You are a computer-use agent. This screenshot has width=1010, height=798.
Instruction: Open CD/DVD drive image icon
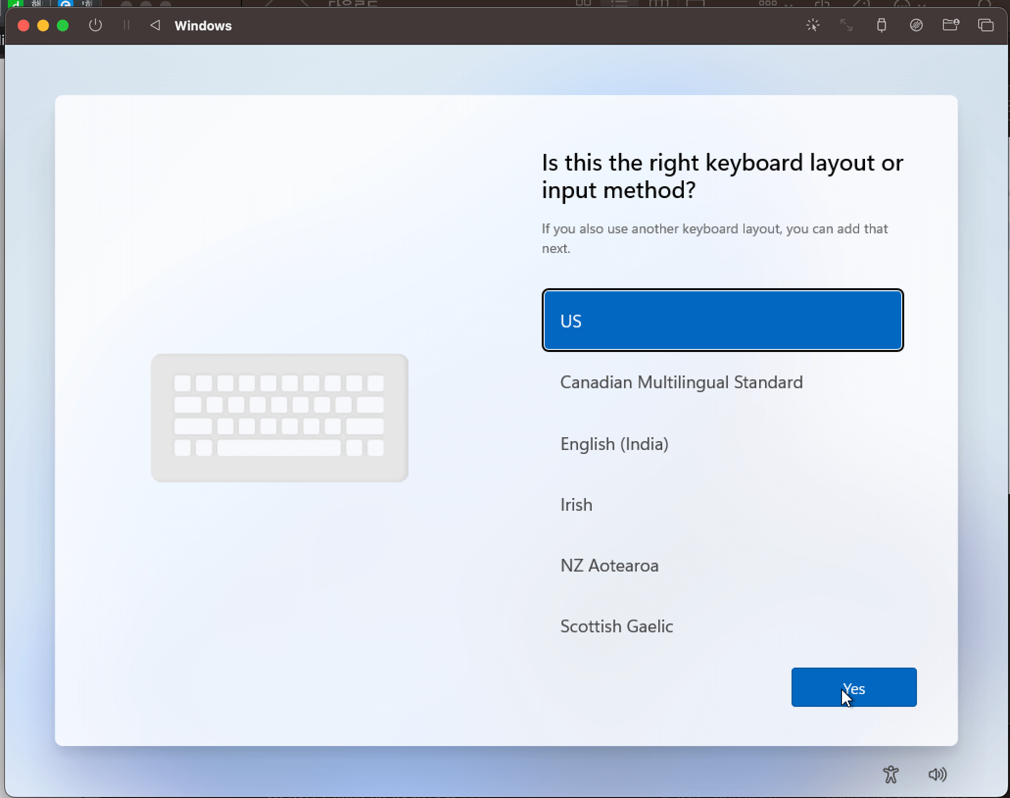point(916,25)
